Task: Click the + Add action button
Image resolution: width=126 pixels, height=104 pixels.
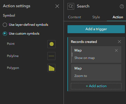Action: (x=96, y=86)
